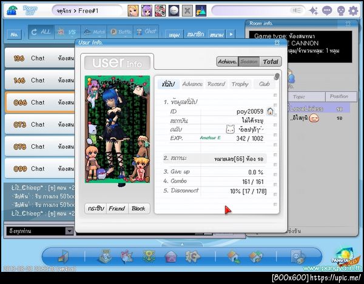Select the purple-haired character avatar slot
Image resolution: width=364 pixels, height=284 pixels.
coord(147,11)
